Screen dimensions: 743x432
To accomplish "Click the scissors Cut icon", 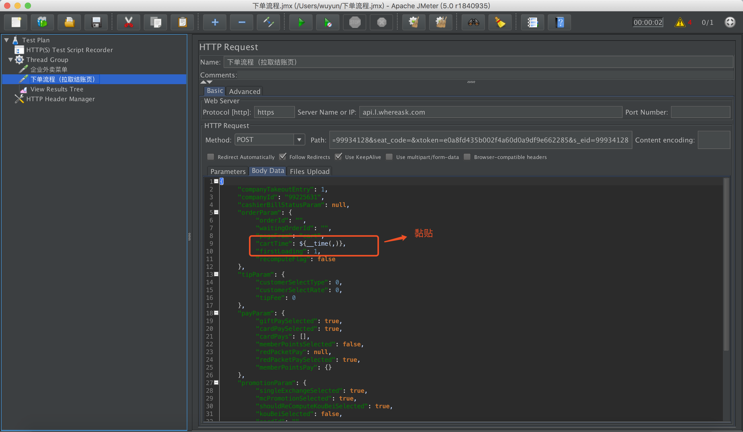I will 128,22.
